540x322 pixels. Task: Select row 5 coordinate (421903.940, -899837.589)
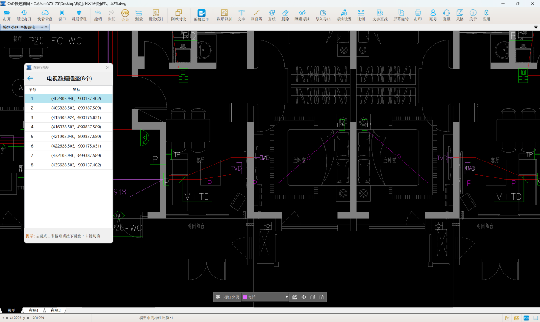tap(69, 137)
